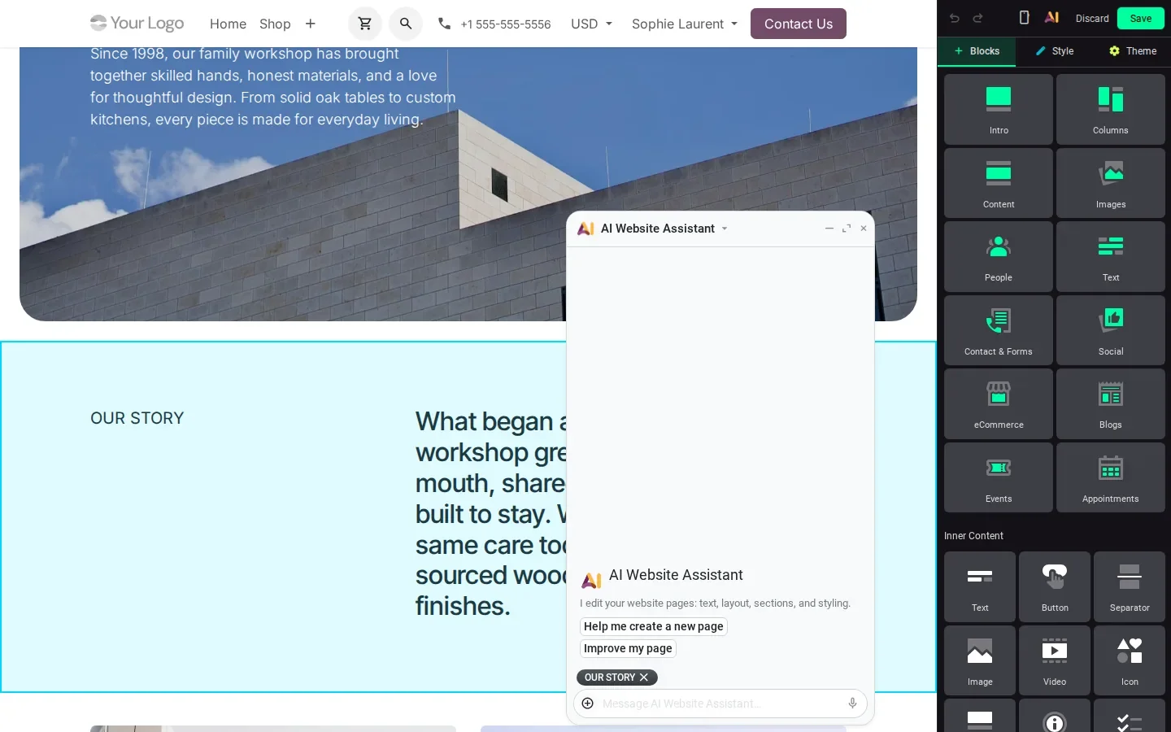Remove the OUR STORY context chip
This screenshot has height=732, width=1171.
point(644,678)
